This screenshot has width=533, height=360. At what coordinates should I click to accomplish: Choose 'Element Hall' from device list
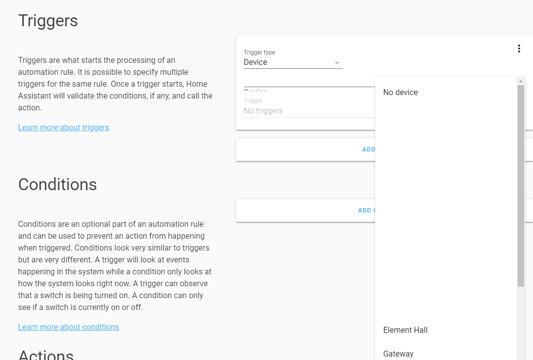[405, 330]
